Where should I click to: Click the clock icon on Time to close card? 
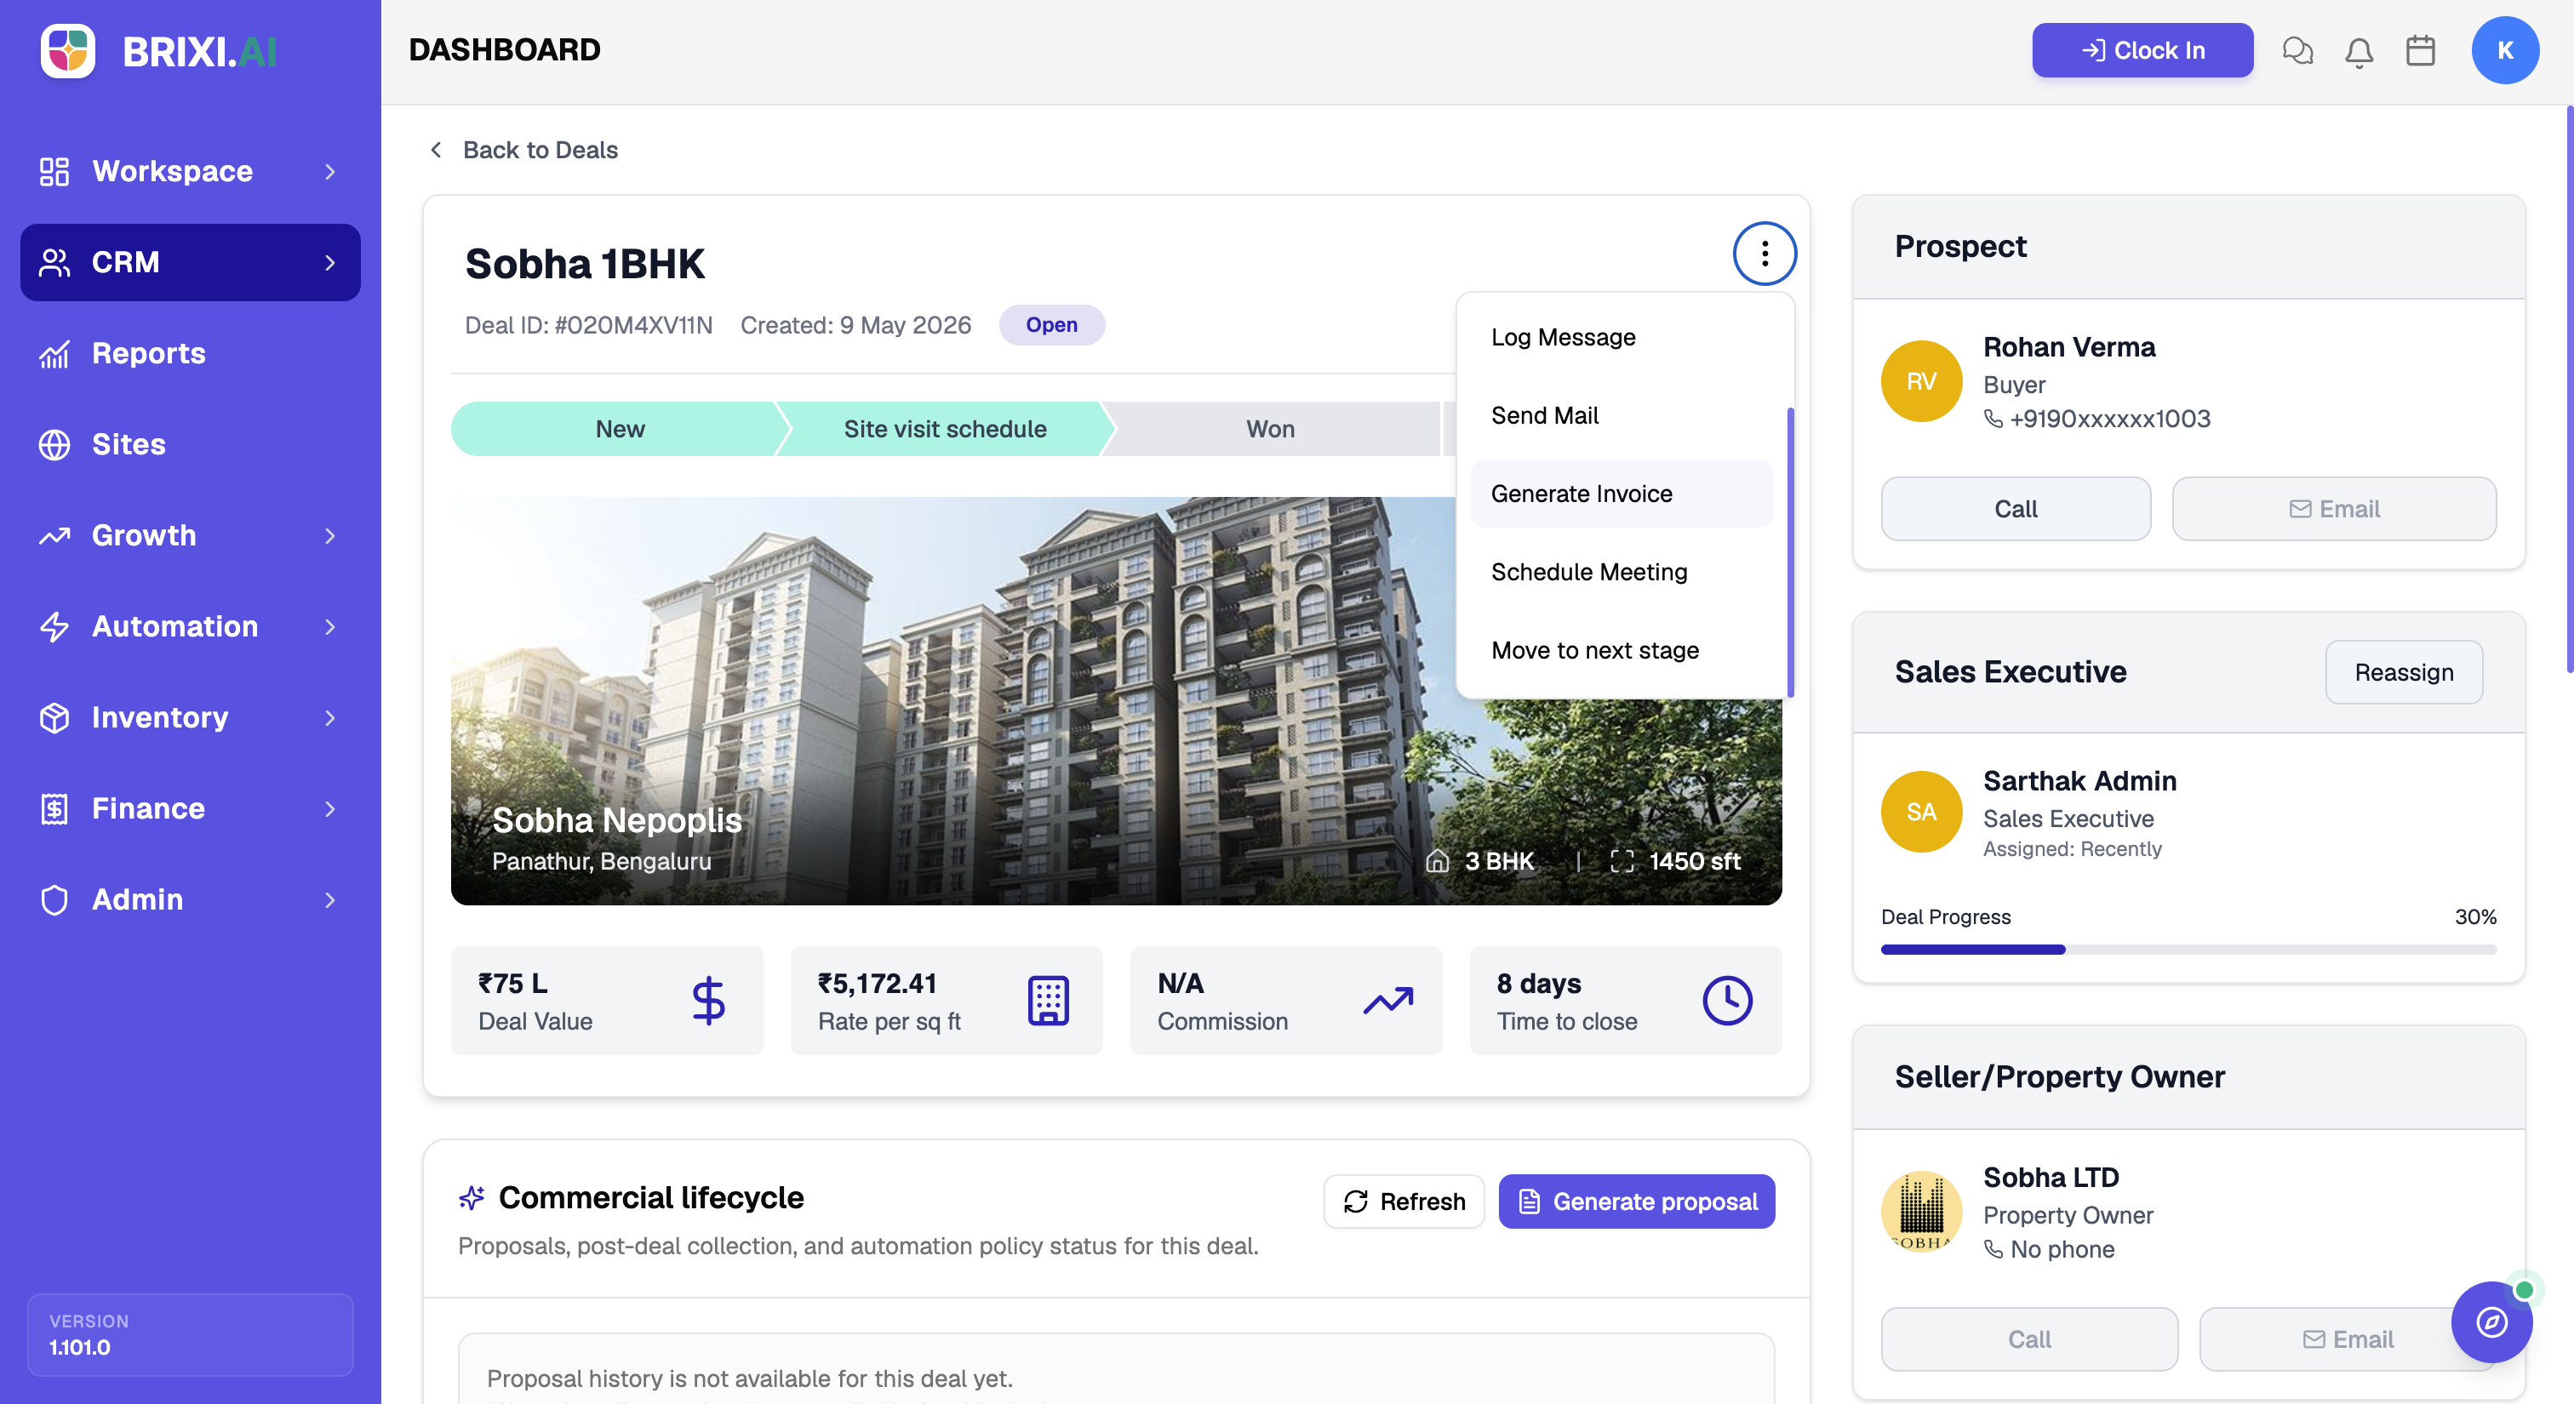[x=1728, y=1001]
